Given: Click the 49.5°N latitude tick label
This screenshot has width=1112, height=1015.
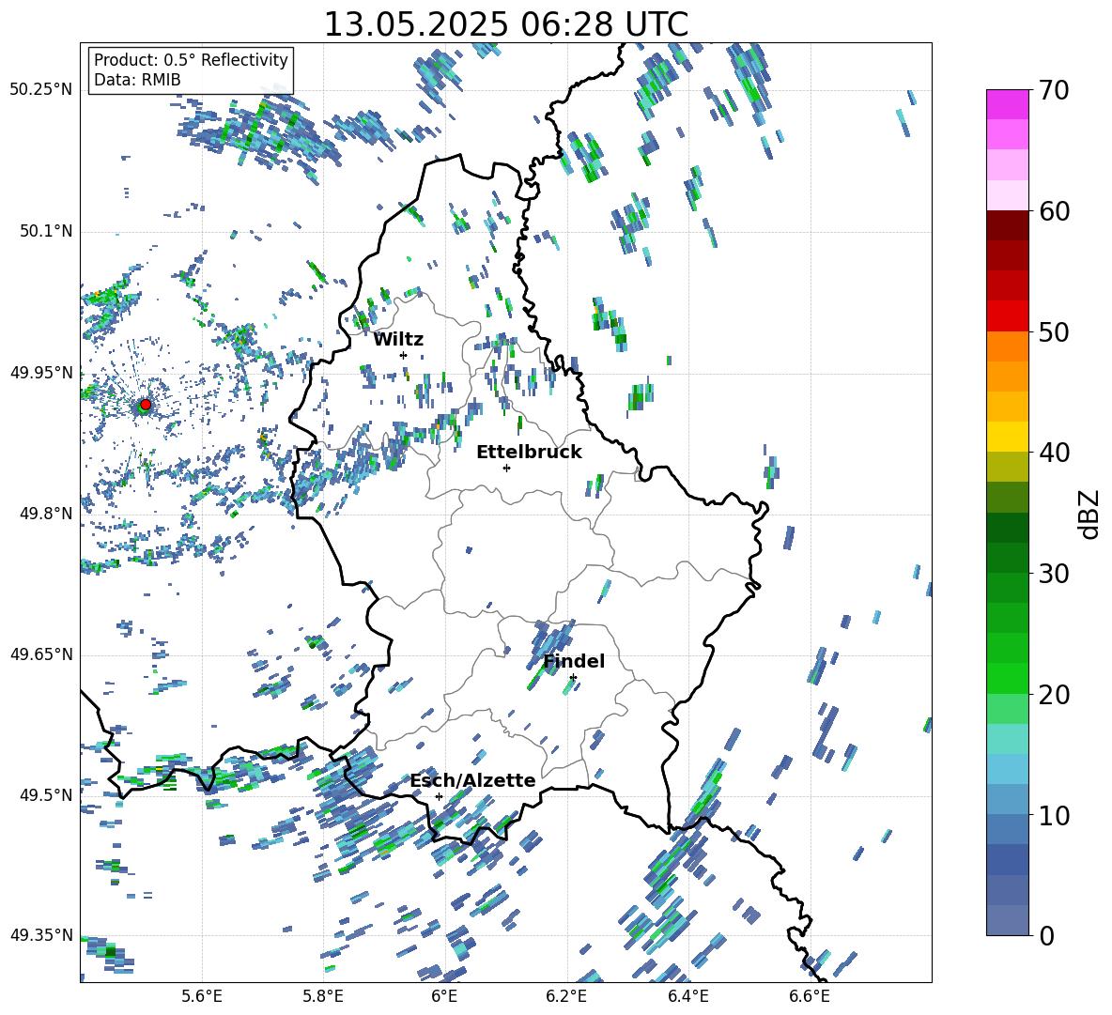Looking at the screenshot, I should (x=46, y=794).
